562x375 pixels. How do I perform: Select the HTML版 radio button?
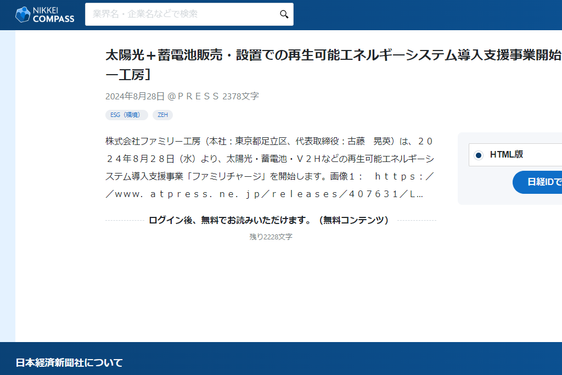coord(478,155)
